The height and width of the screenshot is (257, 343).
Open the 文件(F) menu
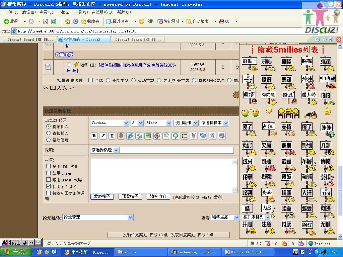pyautogui.click(x=11, y=12)
